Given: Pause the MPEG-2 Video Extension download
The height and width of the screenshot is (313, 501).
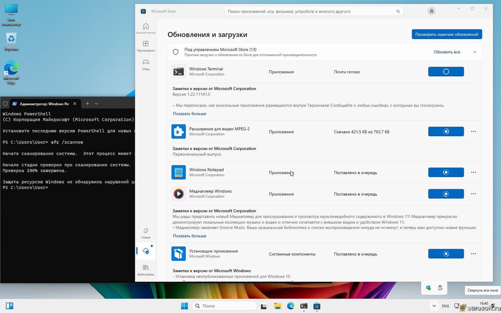Looking at the screenshot, I should (446, 131).
